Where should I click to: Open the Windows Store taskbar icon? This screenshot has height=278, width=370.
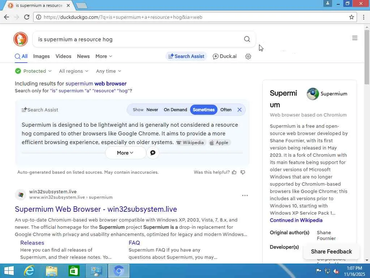(74, 271)
